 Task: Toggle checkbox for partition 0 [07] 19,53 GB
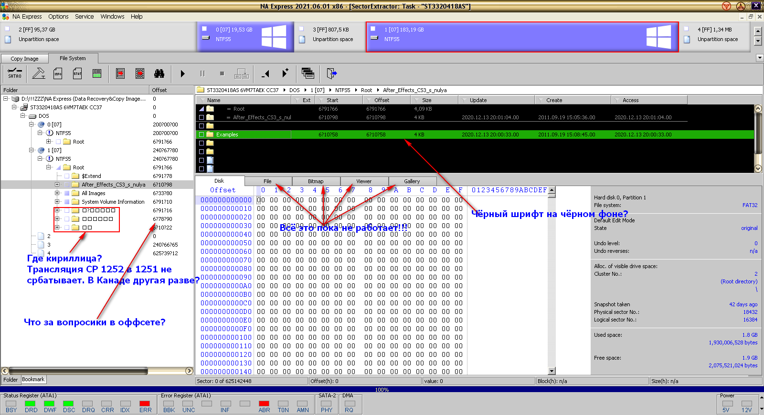[x=204, y=29]
